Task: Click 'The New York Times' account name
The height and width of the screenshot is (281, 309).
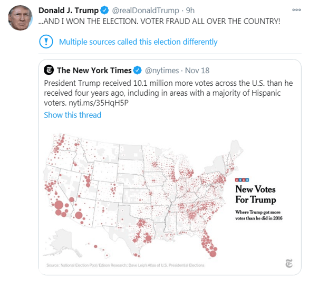Action: (x=94, y=70)
